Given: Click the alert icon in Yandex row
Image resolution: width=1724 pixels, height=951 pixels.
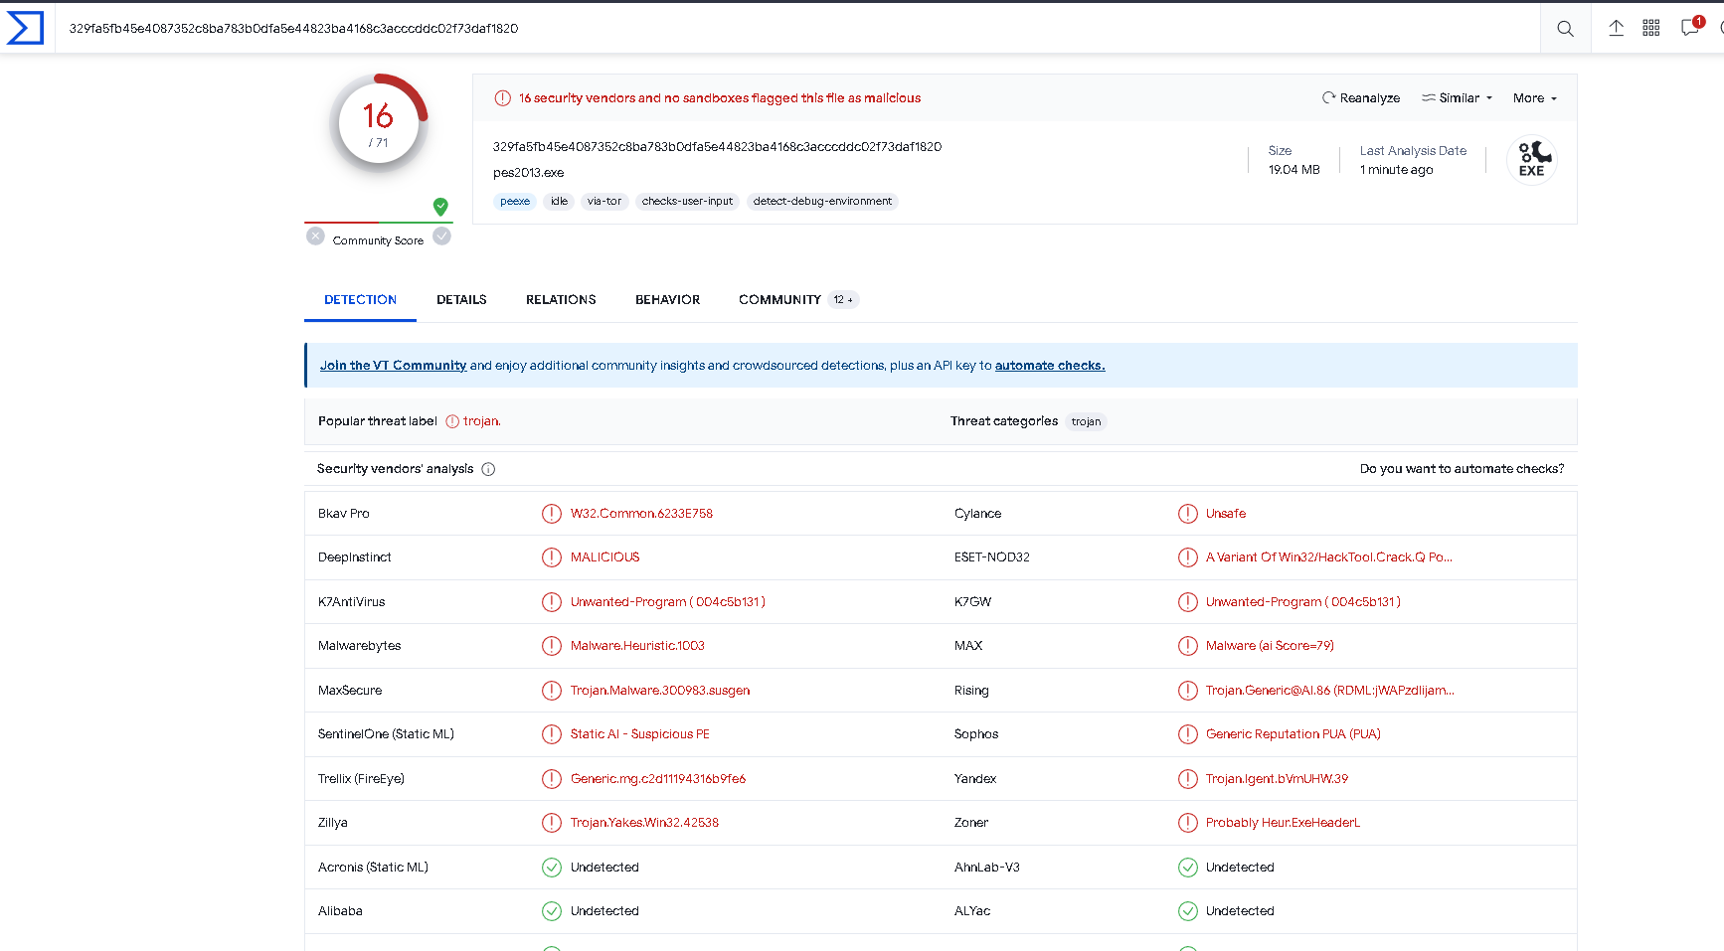Looking at the screenshot, I should coord(1188,779).
